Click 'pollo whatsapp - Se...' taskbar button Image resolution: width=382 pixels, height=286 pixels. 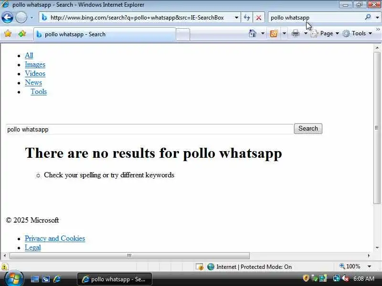coord(115,279)
